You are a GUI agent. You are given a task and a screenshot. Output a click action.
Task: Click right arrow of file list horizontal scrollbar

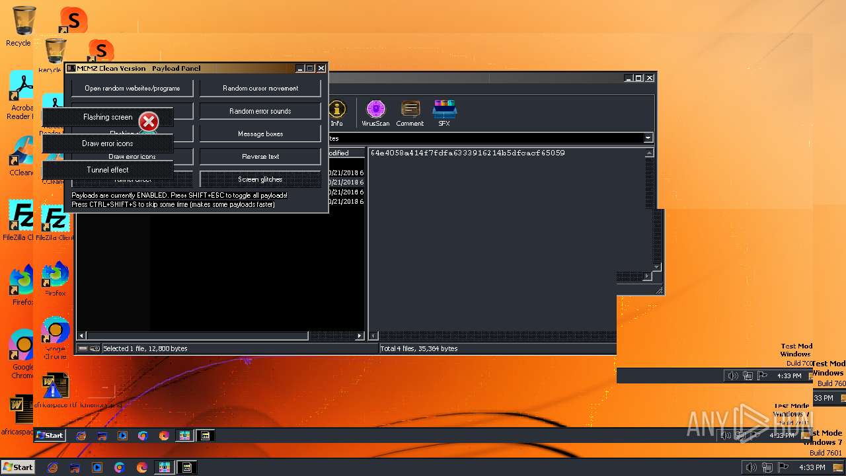pos(360,336)
